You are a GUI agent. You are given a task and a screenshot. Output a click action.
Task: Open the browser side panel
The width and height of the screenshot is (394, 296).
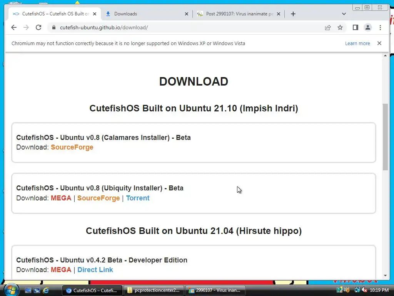pos(355,27)
